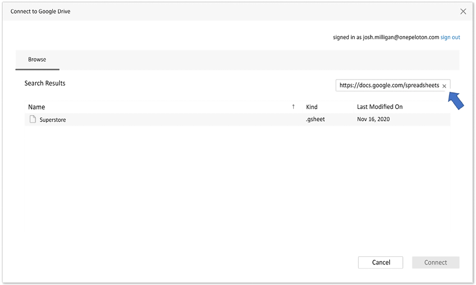This screenshot has height=285, width=476.
Task: Click the .gsheet kind cell for Superstore
Action: point(315,119)
